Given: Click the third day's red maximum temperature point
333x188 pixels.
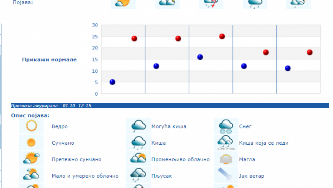Looking at the screenshot, I should [222, 37].
